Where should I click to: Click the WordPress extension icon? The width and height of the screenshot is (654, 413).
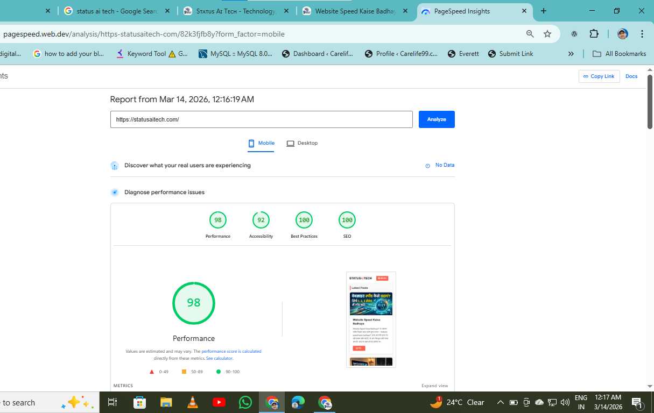click(x=574, y=34)
